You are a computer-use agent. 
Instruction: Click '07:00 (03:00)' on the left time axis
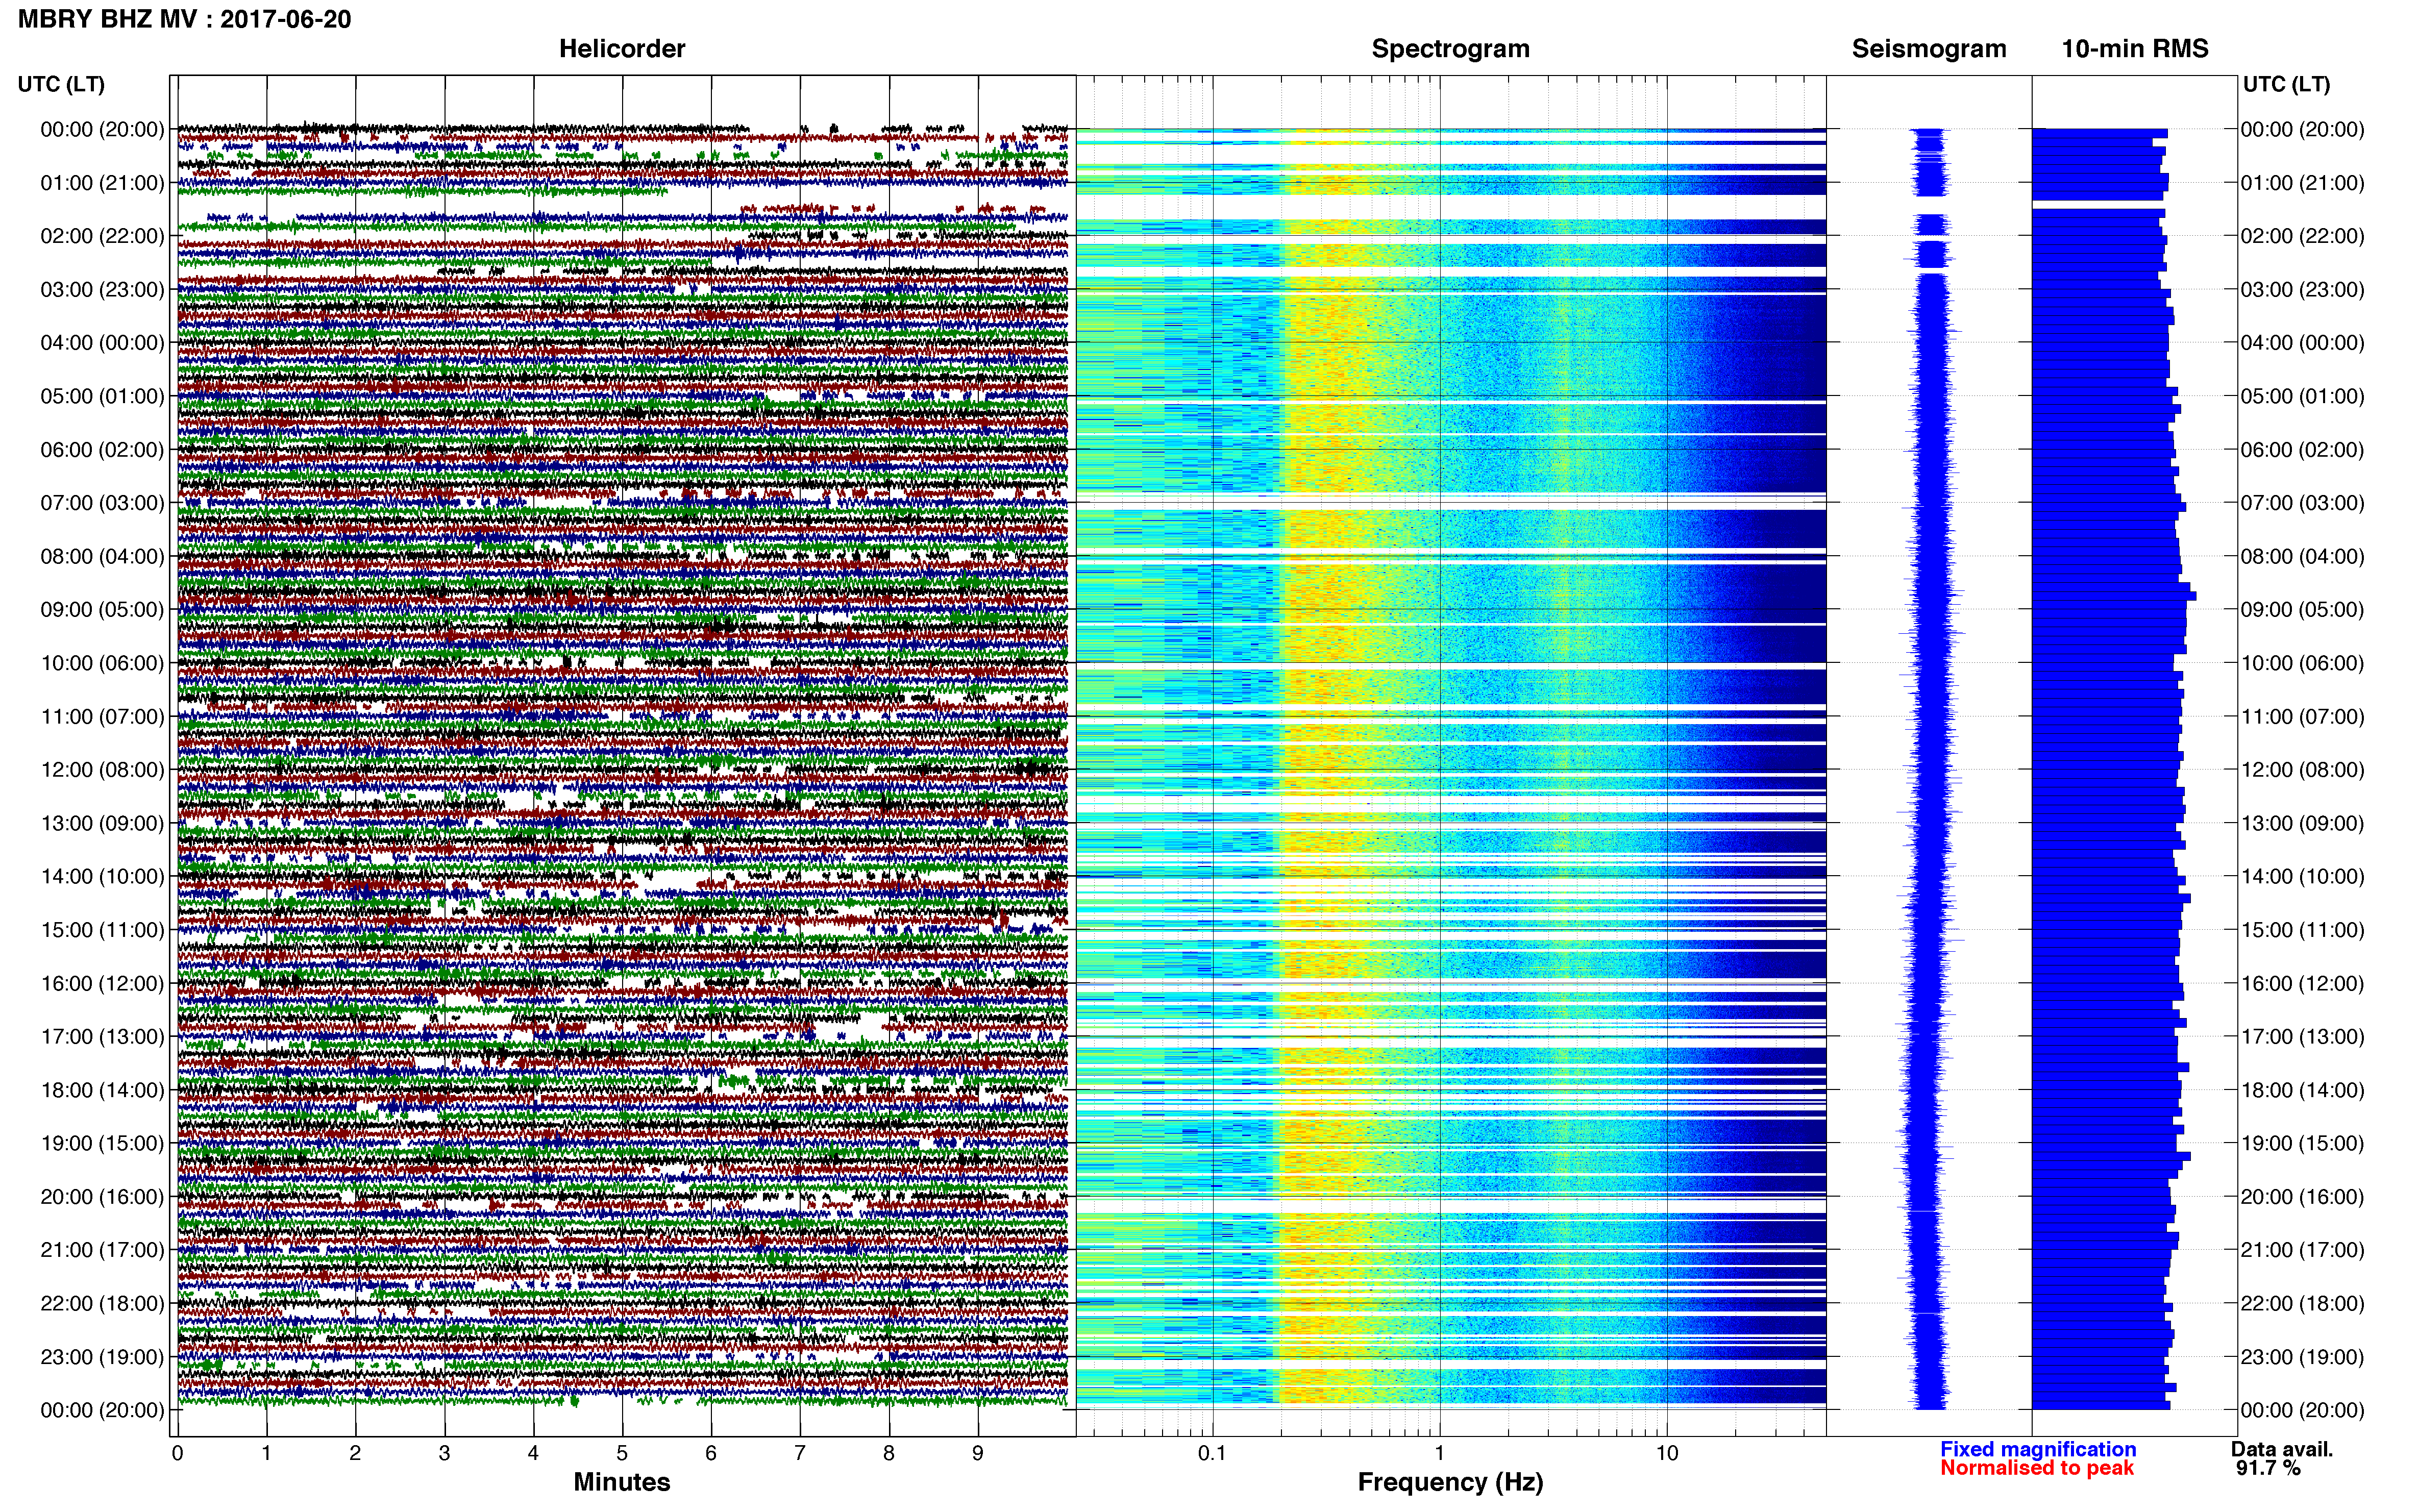click(102, 503)
